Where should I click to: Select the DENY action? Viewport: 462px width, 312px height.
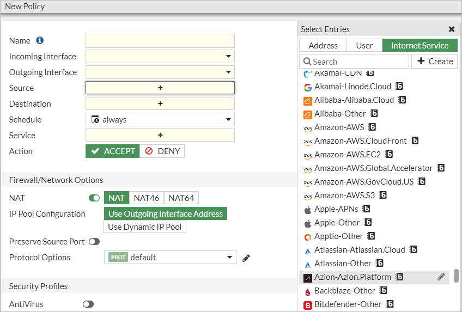click(x=162, y=151)
